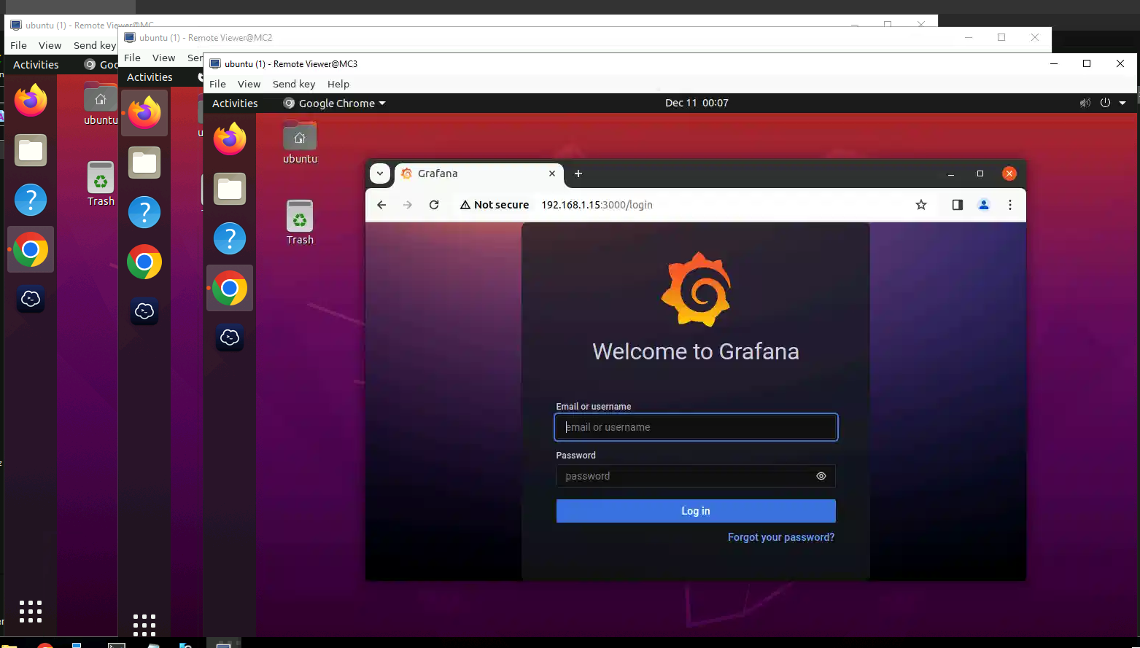The width and height of the screenshot is (1140, 648).
Task: Click into the Password field
Action: (686, 476)
